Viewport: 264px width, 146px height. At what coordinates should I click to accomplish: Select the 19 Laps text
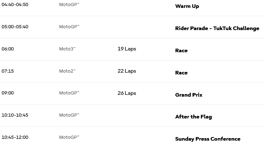[x=127, y=49]
